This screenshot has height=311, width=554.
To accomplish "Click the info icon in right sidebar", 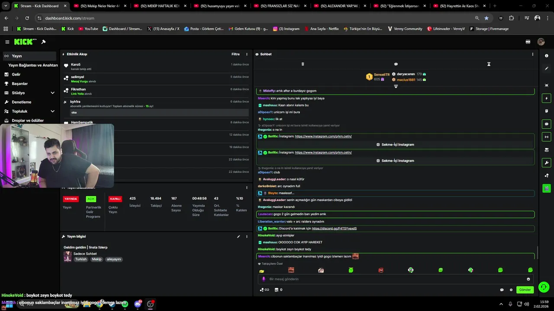I will [x=547, y=56].
